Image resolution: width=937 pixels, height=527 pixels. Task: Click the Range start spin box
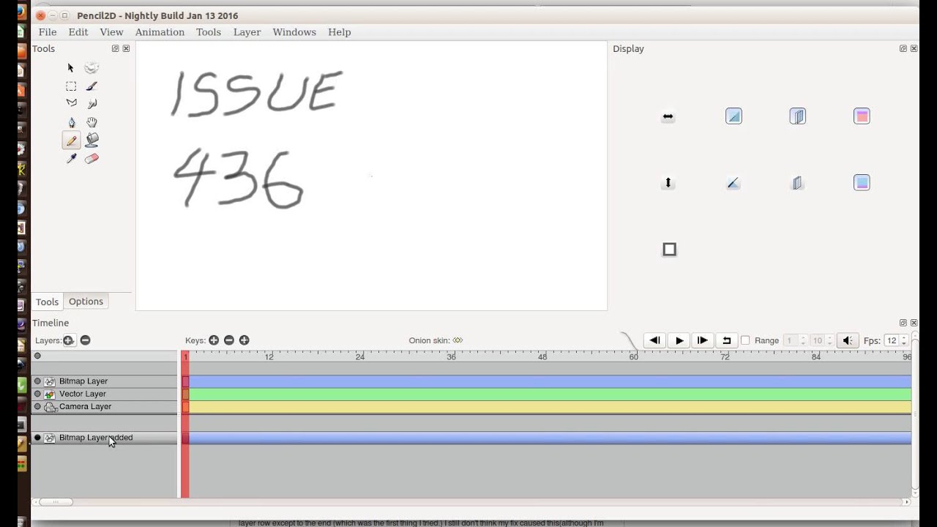(795, 340)
